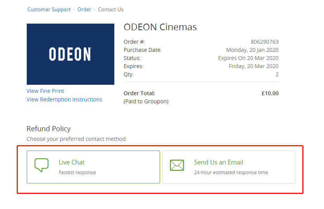
Task: Open View Fine Print link
Action: pyautogui.click(x=45, y=91)
